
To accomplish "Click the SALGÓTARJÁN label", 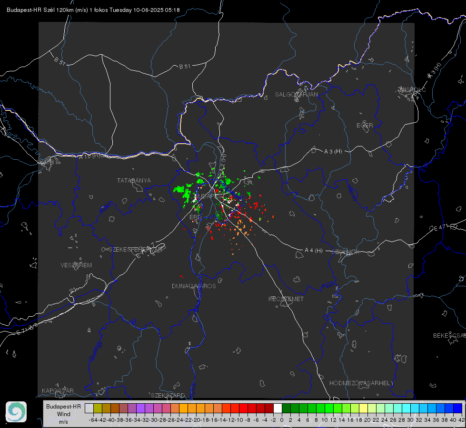I will (296, 95).
